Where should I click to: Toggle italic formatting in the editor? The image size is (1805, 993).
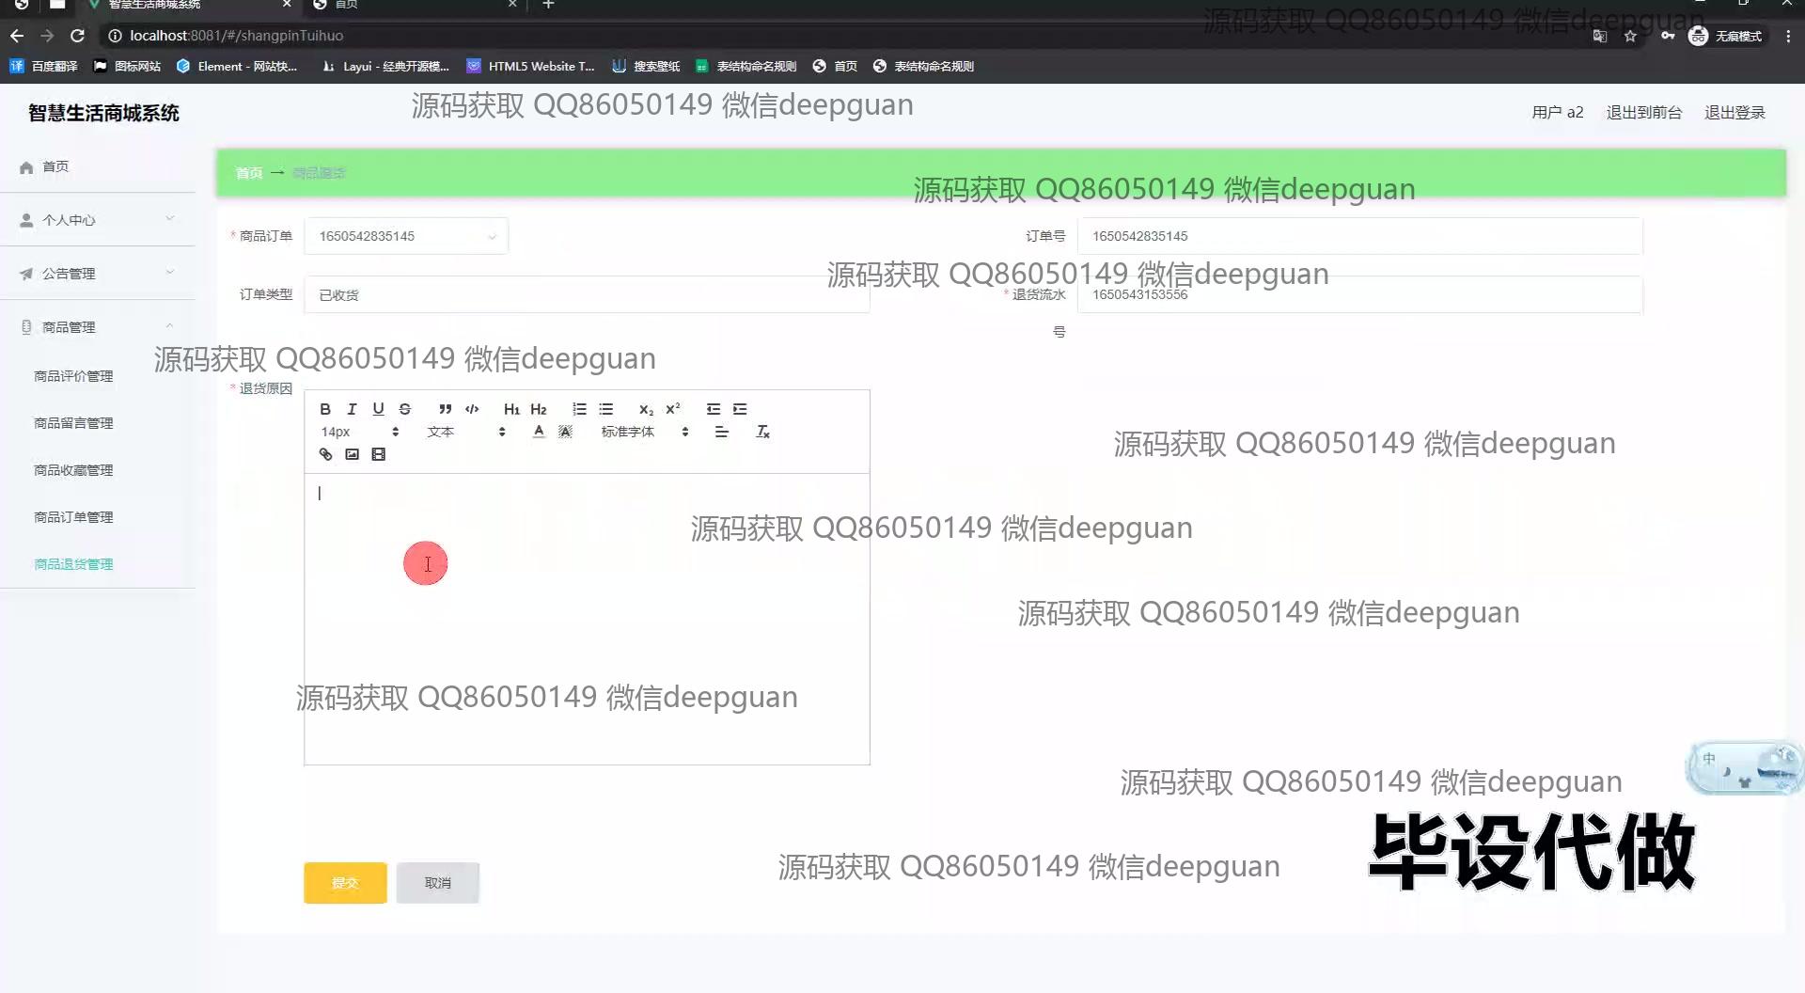[x=352, y=409]
